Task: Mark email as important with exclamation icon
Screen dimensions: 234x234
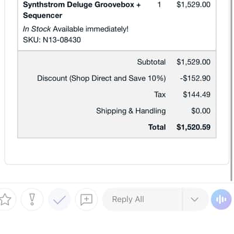Action: [32, 199]
